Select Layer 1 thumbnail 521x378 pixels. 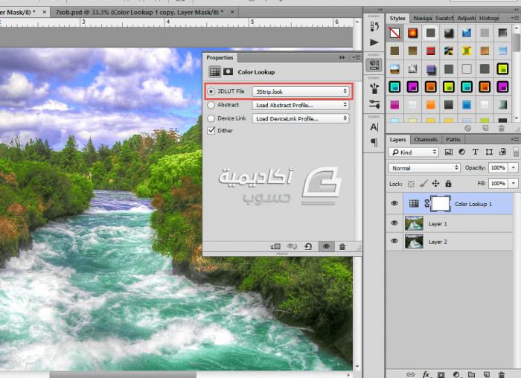(414, 223)
